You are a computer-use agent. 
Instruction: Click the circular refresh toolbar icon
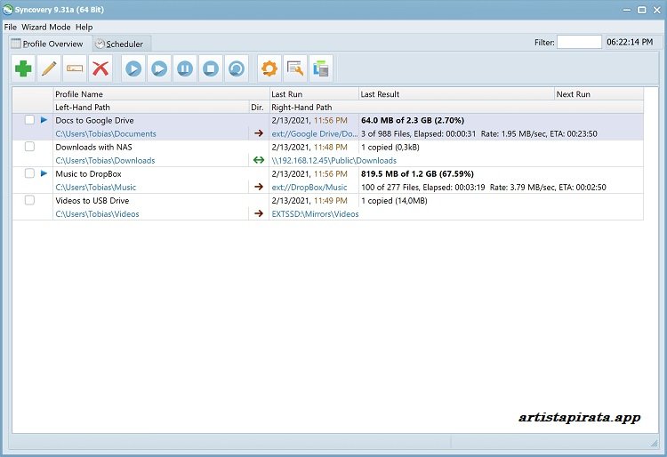point(237,68)
